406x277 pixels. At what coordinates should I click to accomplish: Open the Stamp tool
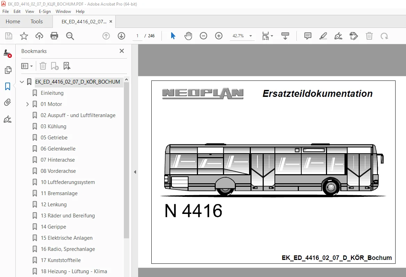[x=353, y=36]
